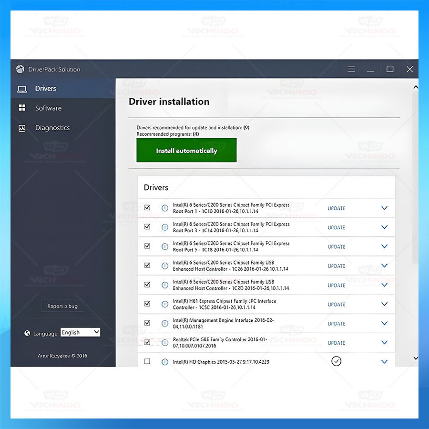Check the Intel HD Graphics driver box
Screen dimensions: 429x429
pyautogui.click(x=147, y=361)
